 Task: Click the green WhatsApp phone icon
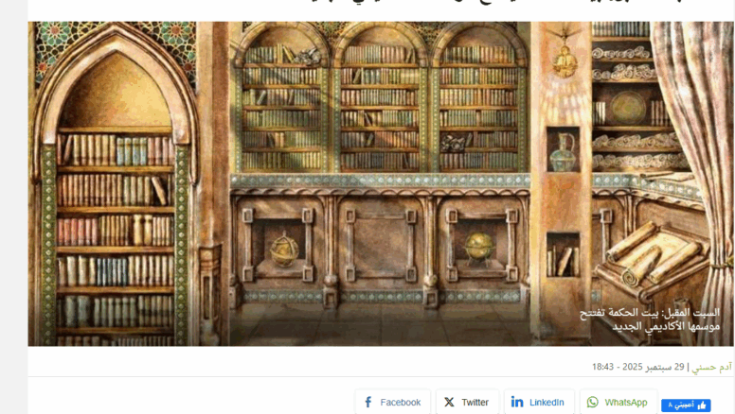tap(593, 403)
